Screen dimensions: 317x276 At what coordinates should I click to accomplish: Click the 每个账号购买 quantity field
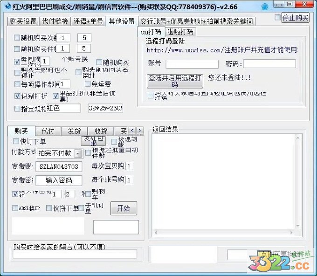click(x=129, y=180)
